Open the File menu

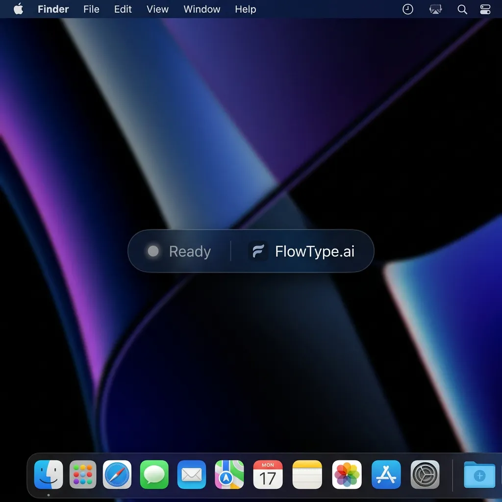coord(91,9)
